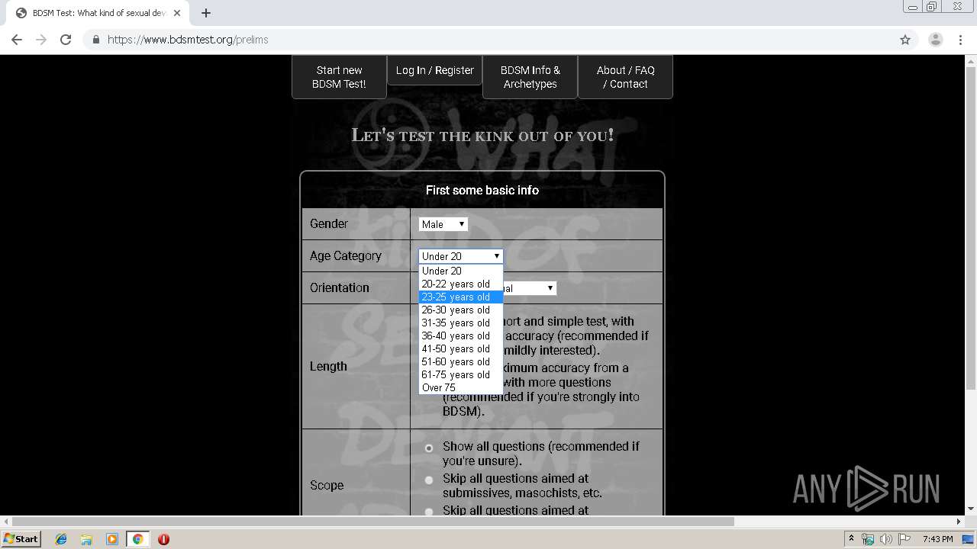Choose the Under 20 option in the list
Image resolution: width=977 pixels, height=549 pixels.
click(461, 271)
